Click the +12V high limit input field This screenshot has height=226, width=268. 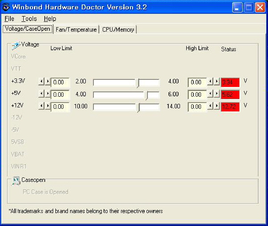[x=197, y=107]
